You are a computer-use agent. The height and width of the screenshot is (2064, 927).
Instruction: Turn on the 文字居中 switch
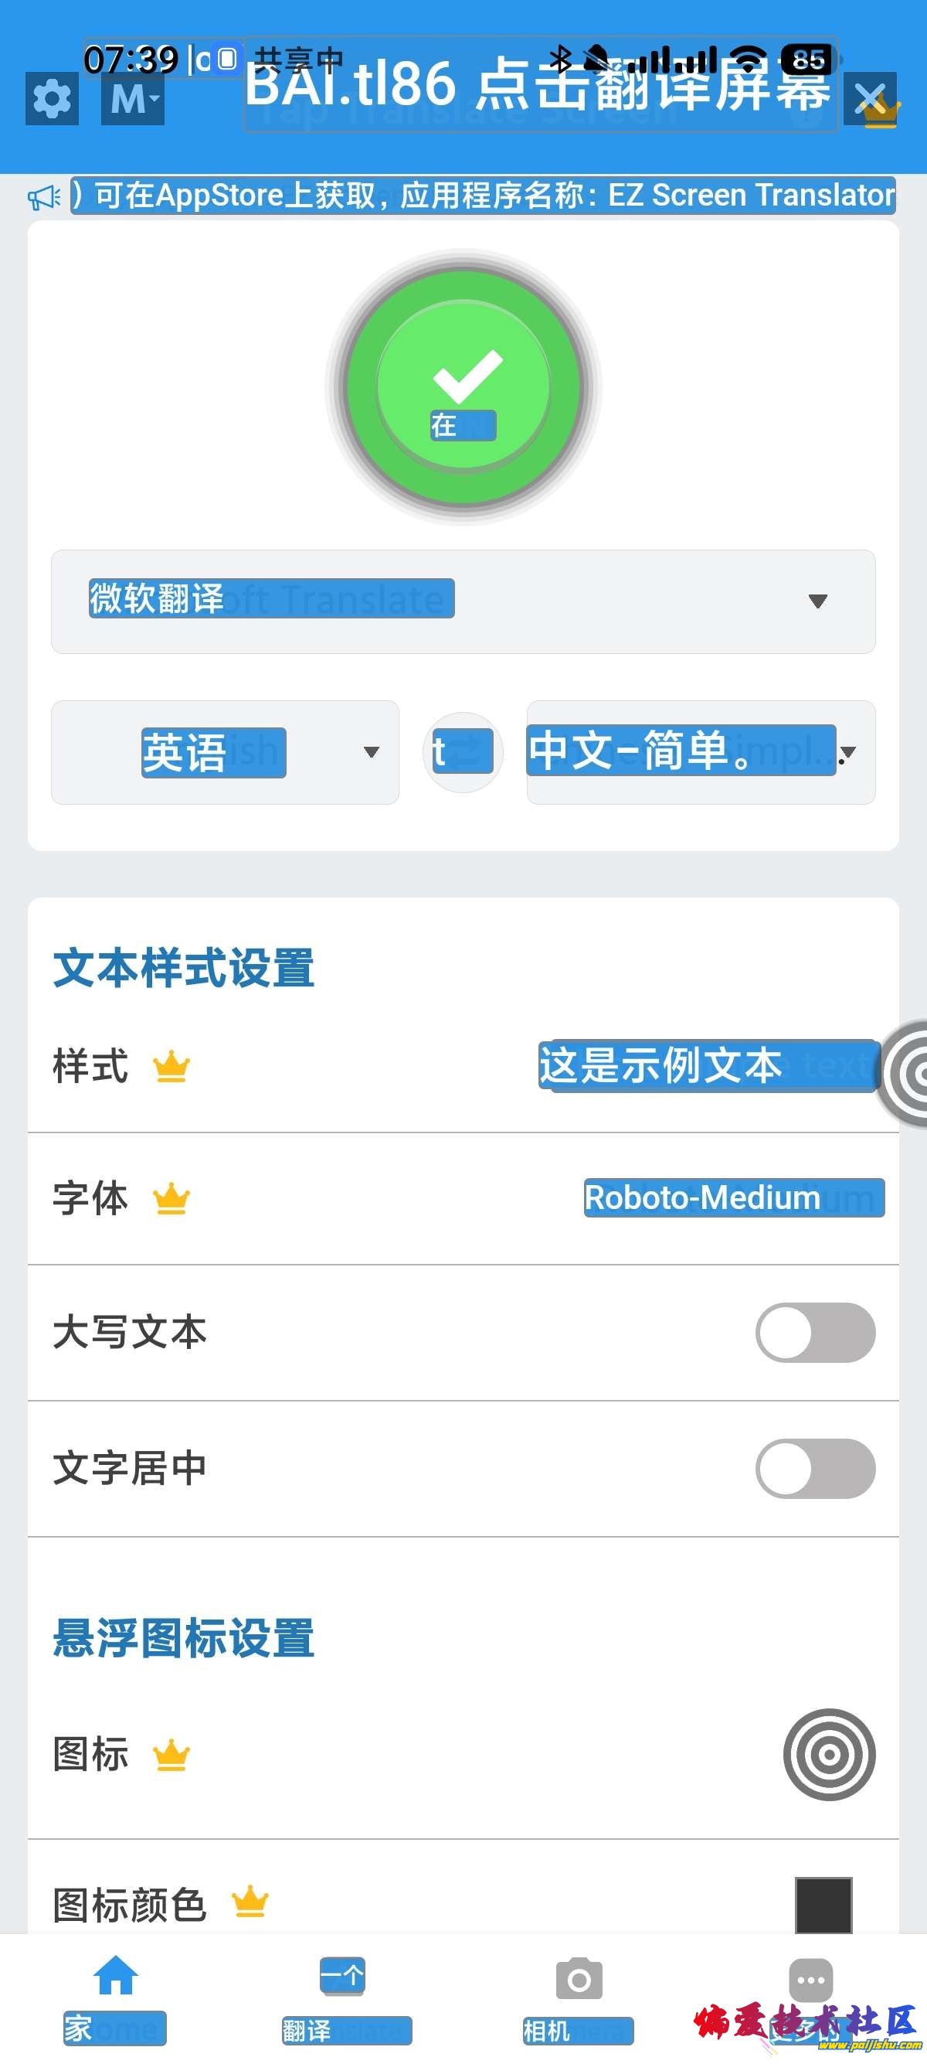coord(815,1469)
